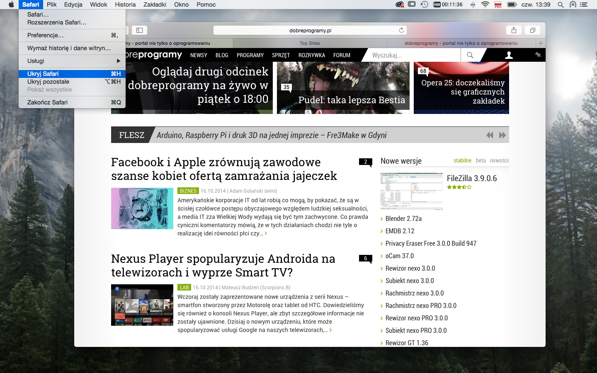Open the Widok menu
This screenshot has height=373, width=597.
point(99,5)
